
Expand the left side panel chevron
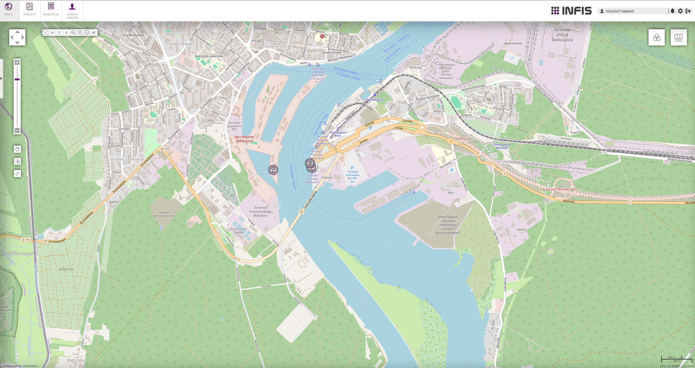pos(1,78)
